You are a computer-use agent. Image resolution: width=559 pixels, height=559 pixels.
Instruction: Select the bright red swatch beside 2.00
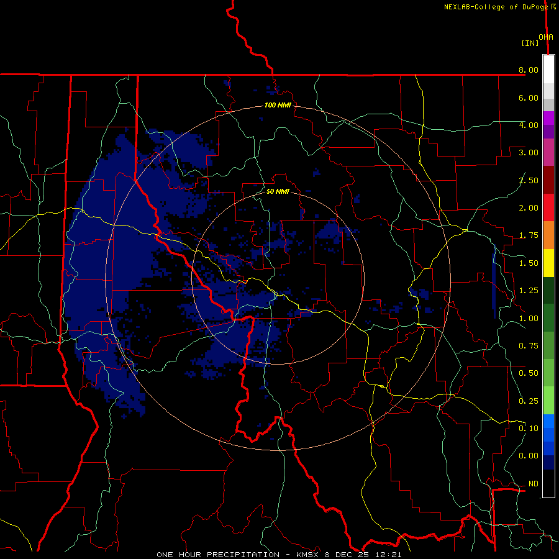click(x=548, y=207)
